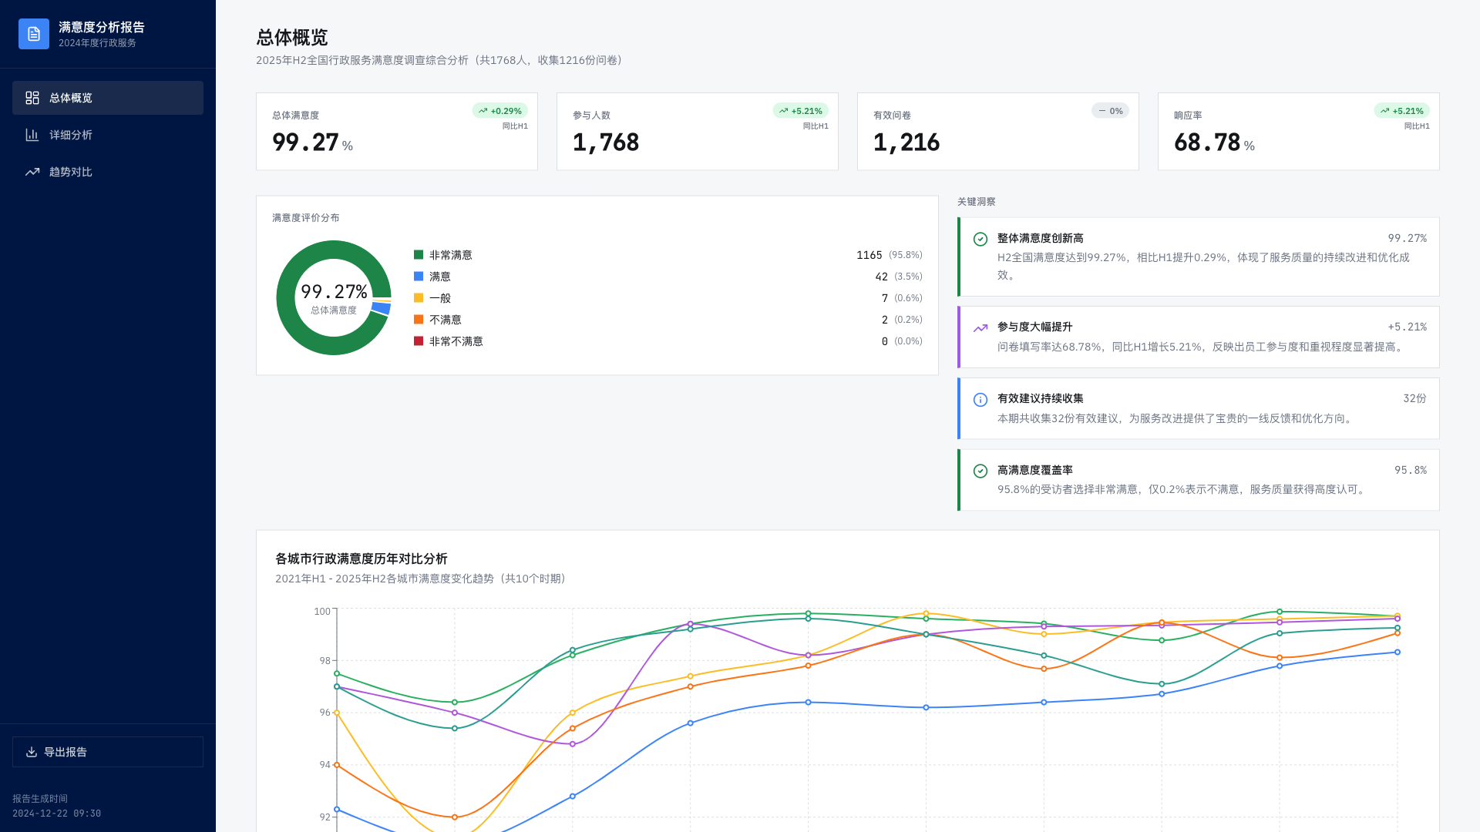Click the green 非常满意 legend swatch
This screenshot has height=832, width=1480.
coord(419,255)
